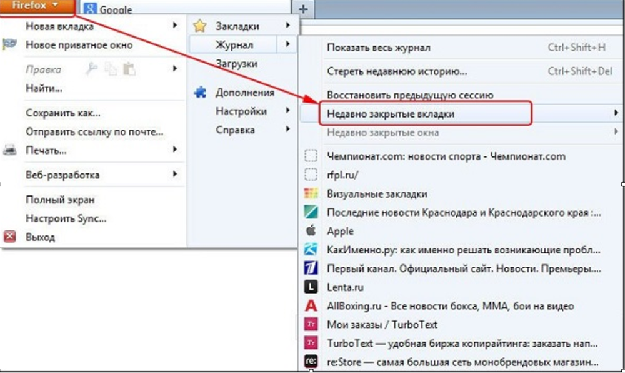Expand the Закладки submenu arrow

(x=287, y=25)
